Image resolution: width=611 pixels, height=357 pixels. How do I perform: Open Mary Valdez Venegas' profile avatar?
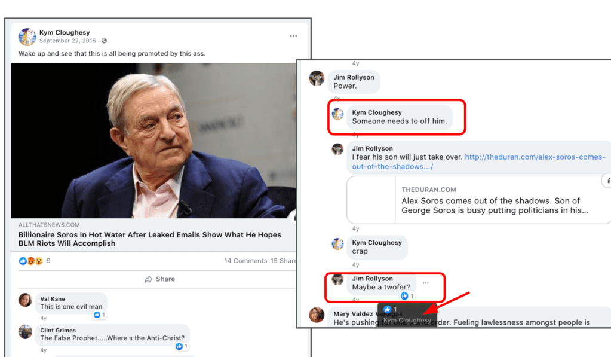[x=317, y=315]
